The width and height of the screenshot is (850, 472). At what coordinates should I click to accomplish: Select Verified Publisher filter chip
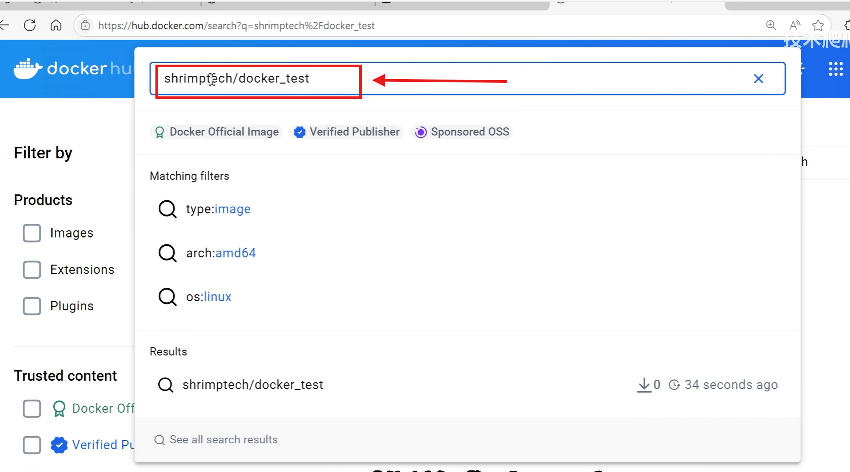pos(346,132)
